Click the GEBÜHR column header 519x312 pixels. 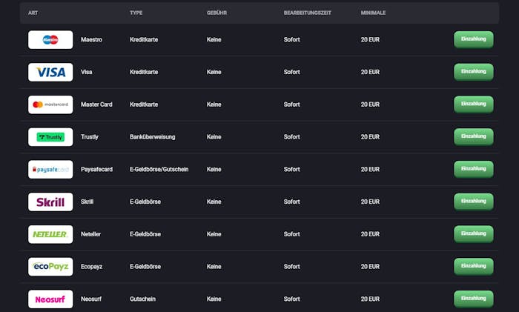[x=216, y=13]
